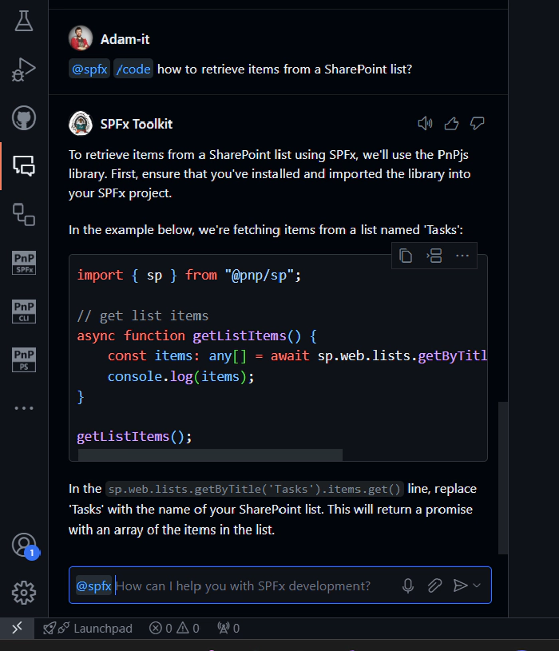This screenshot has width=559, height=651.
Task: Click the console.log(items) line
Action: 180,376
